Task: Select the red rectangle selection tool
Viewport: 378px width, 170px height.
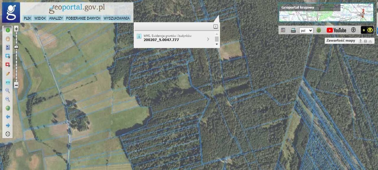Action: pos(8,65)
